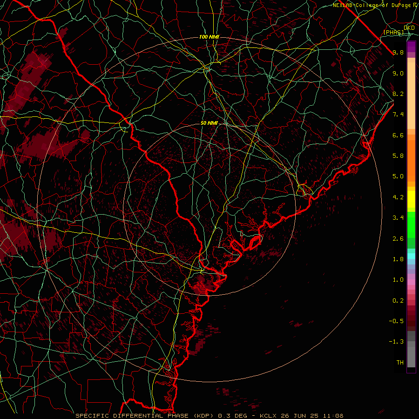419x419 pixels.
Task: Click the -1.3 value on color scale
Action: point(396,342)
